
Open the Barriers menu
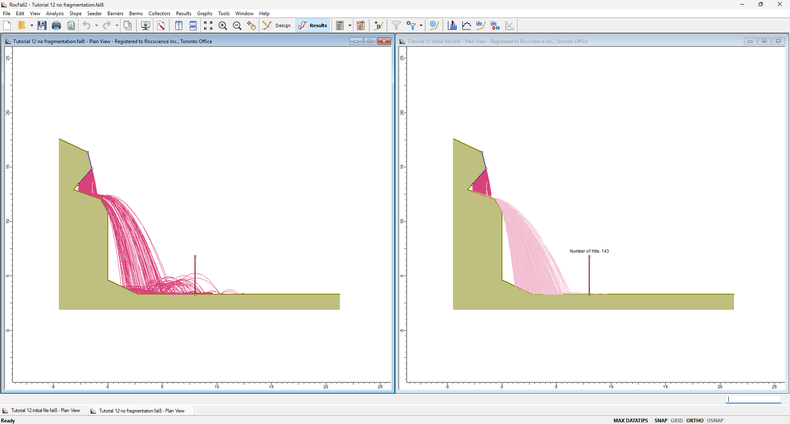115,14
